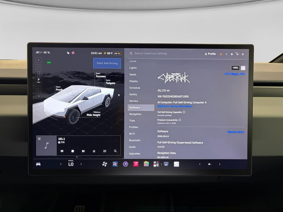Tap Full Self-Driving Capability info icon
Viewport: 283px width, 212px height.
click(x=184, y=112)
